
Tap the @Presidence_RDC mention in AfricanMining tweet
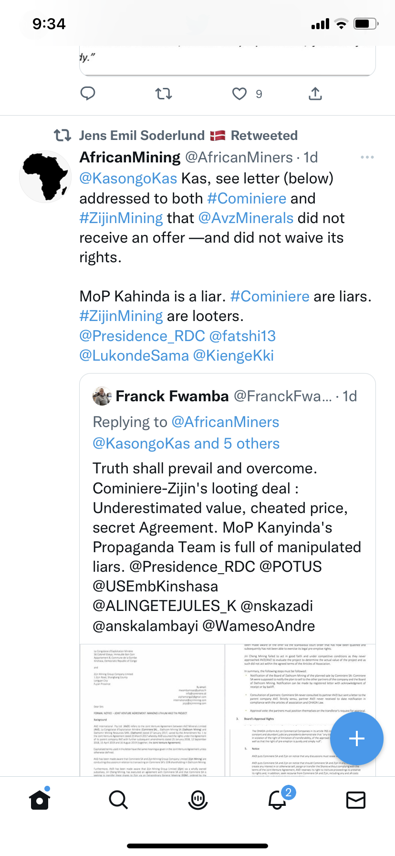click(142, 336)
